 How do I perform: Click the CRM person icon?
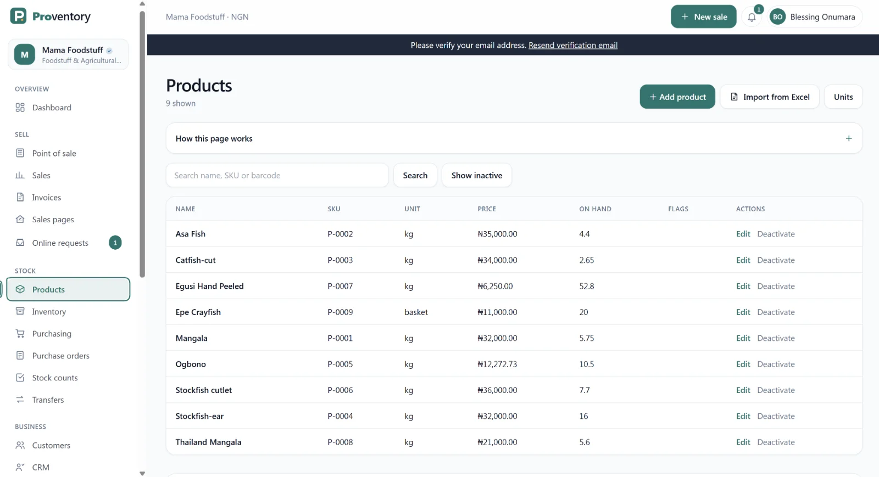point(20,467)
